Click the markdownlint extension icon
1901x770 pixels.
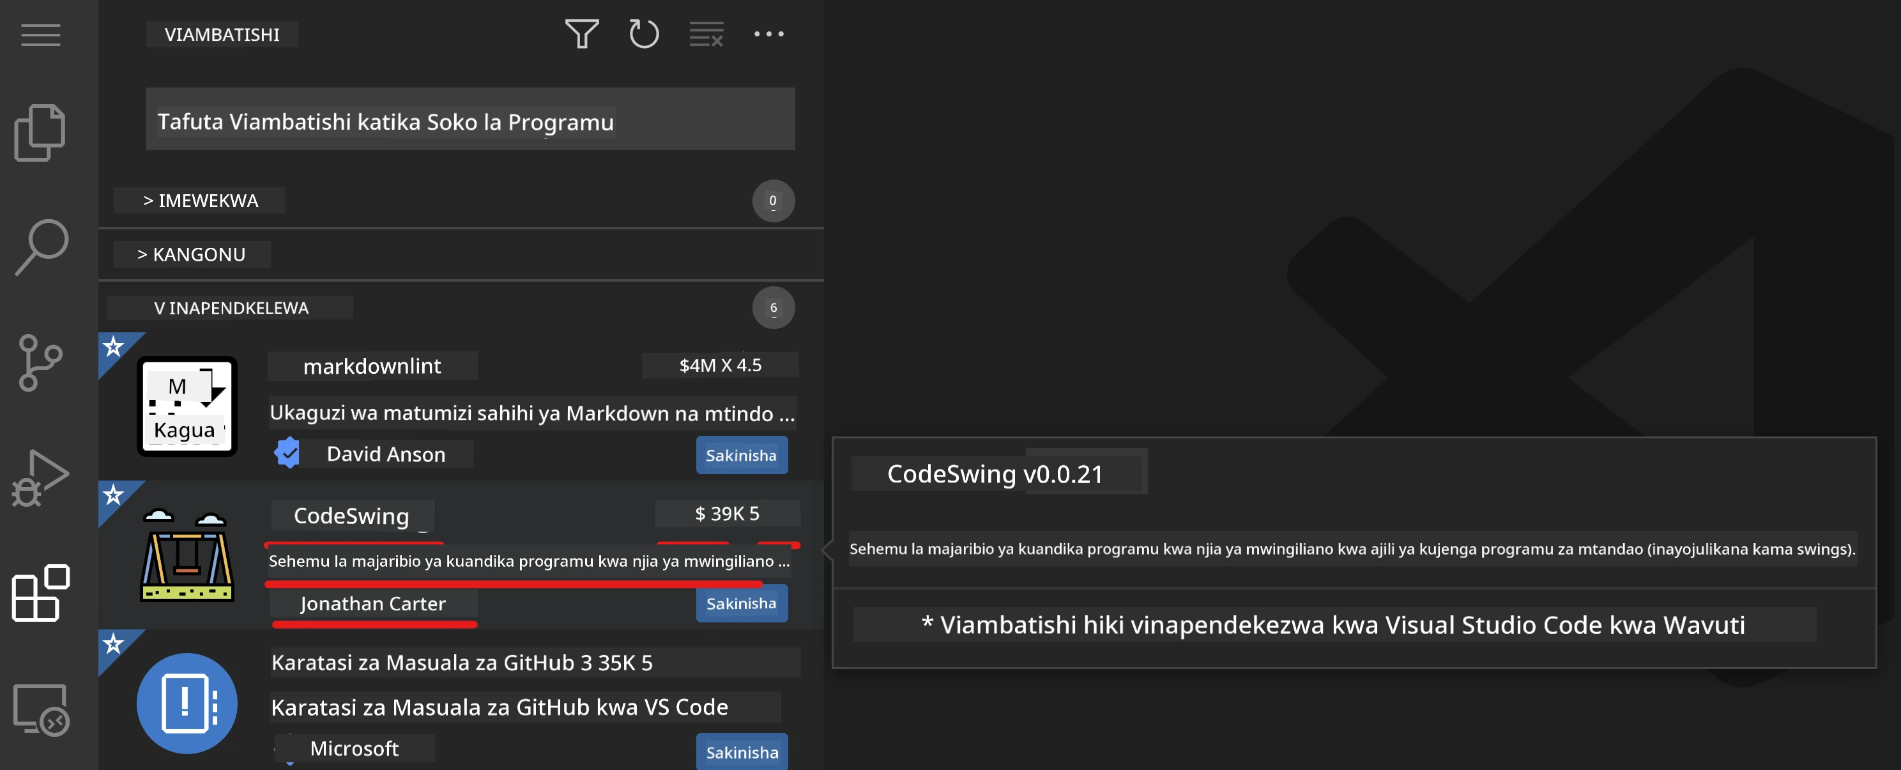tap(187, 406)
